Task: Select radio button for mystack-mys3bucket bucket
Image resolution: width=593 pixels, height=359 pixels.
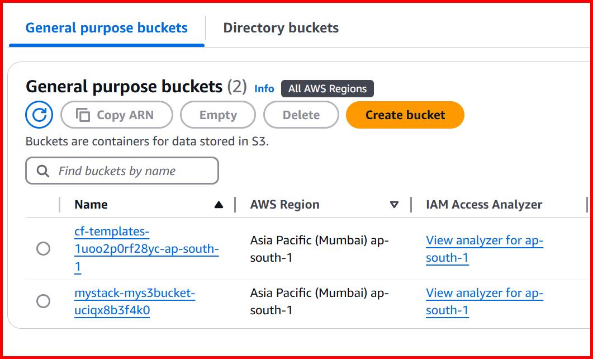Action: click(x=43, y=301)
